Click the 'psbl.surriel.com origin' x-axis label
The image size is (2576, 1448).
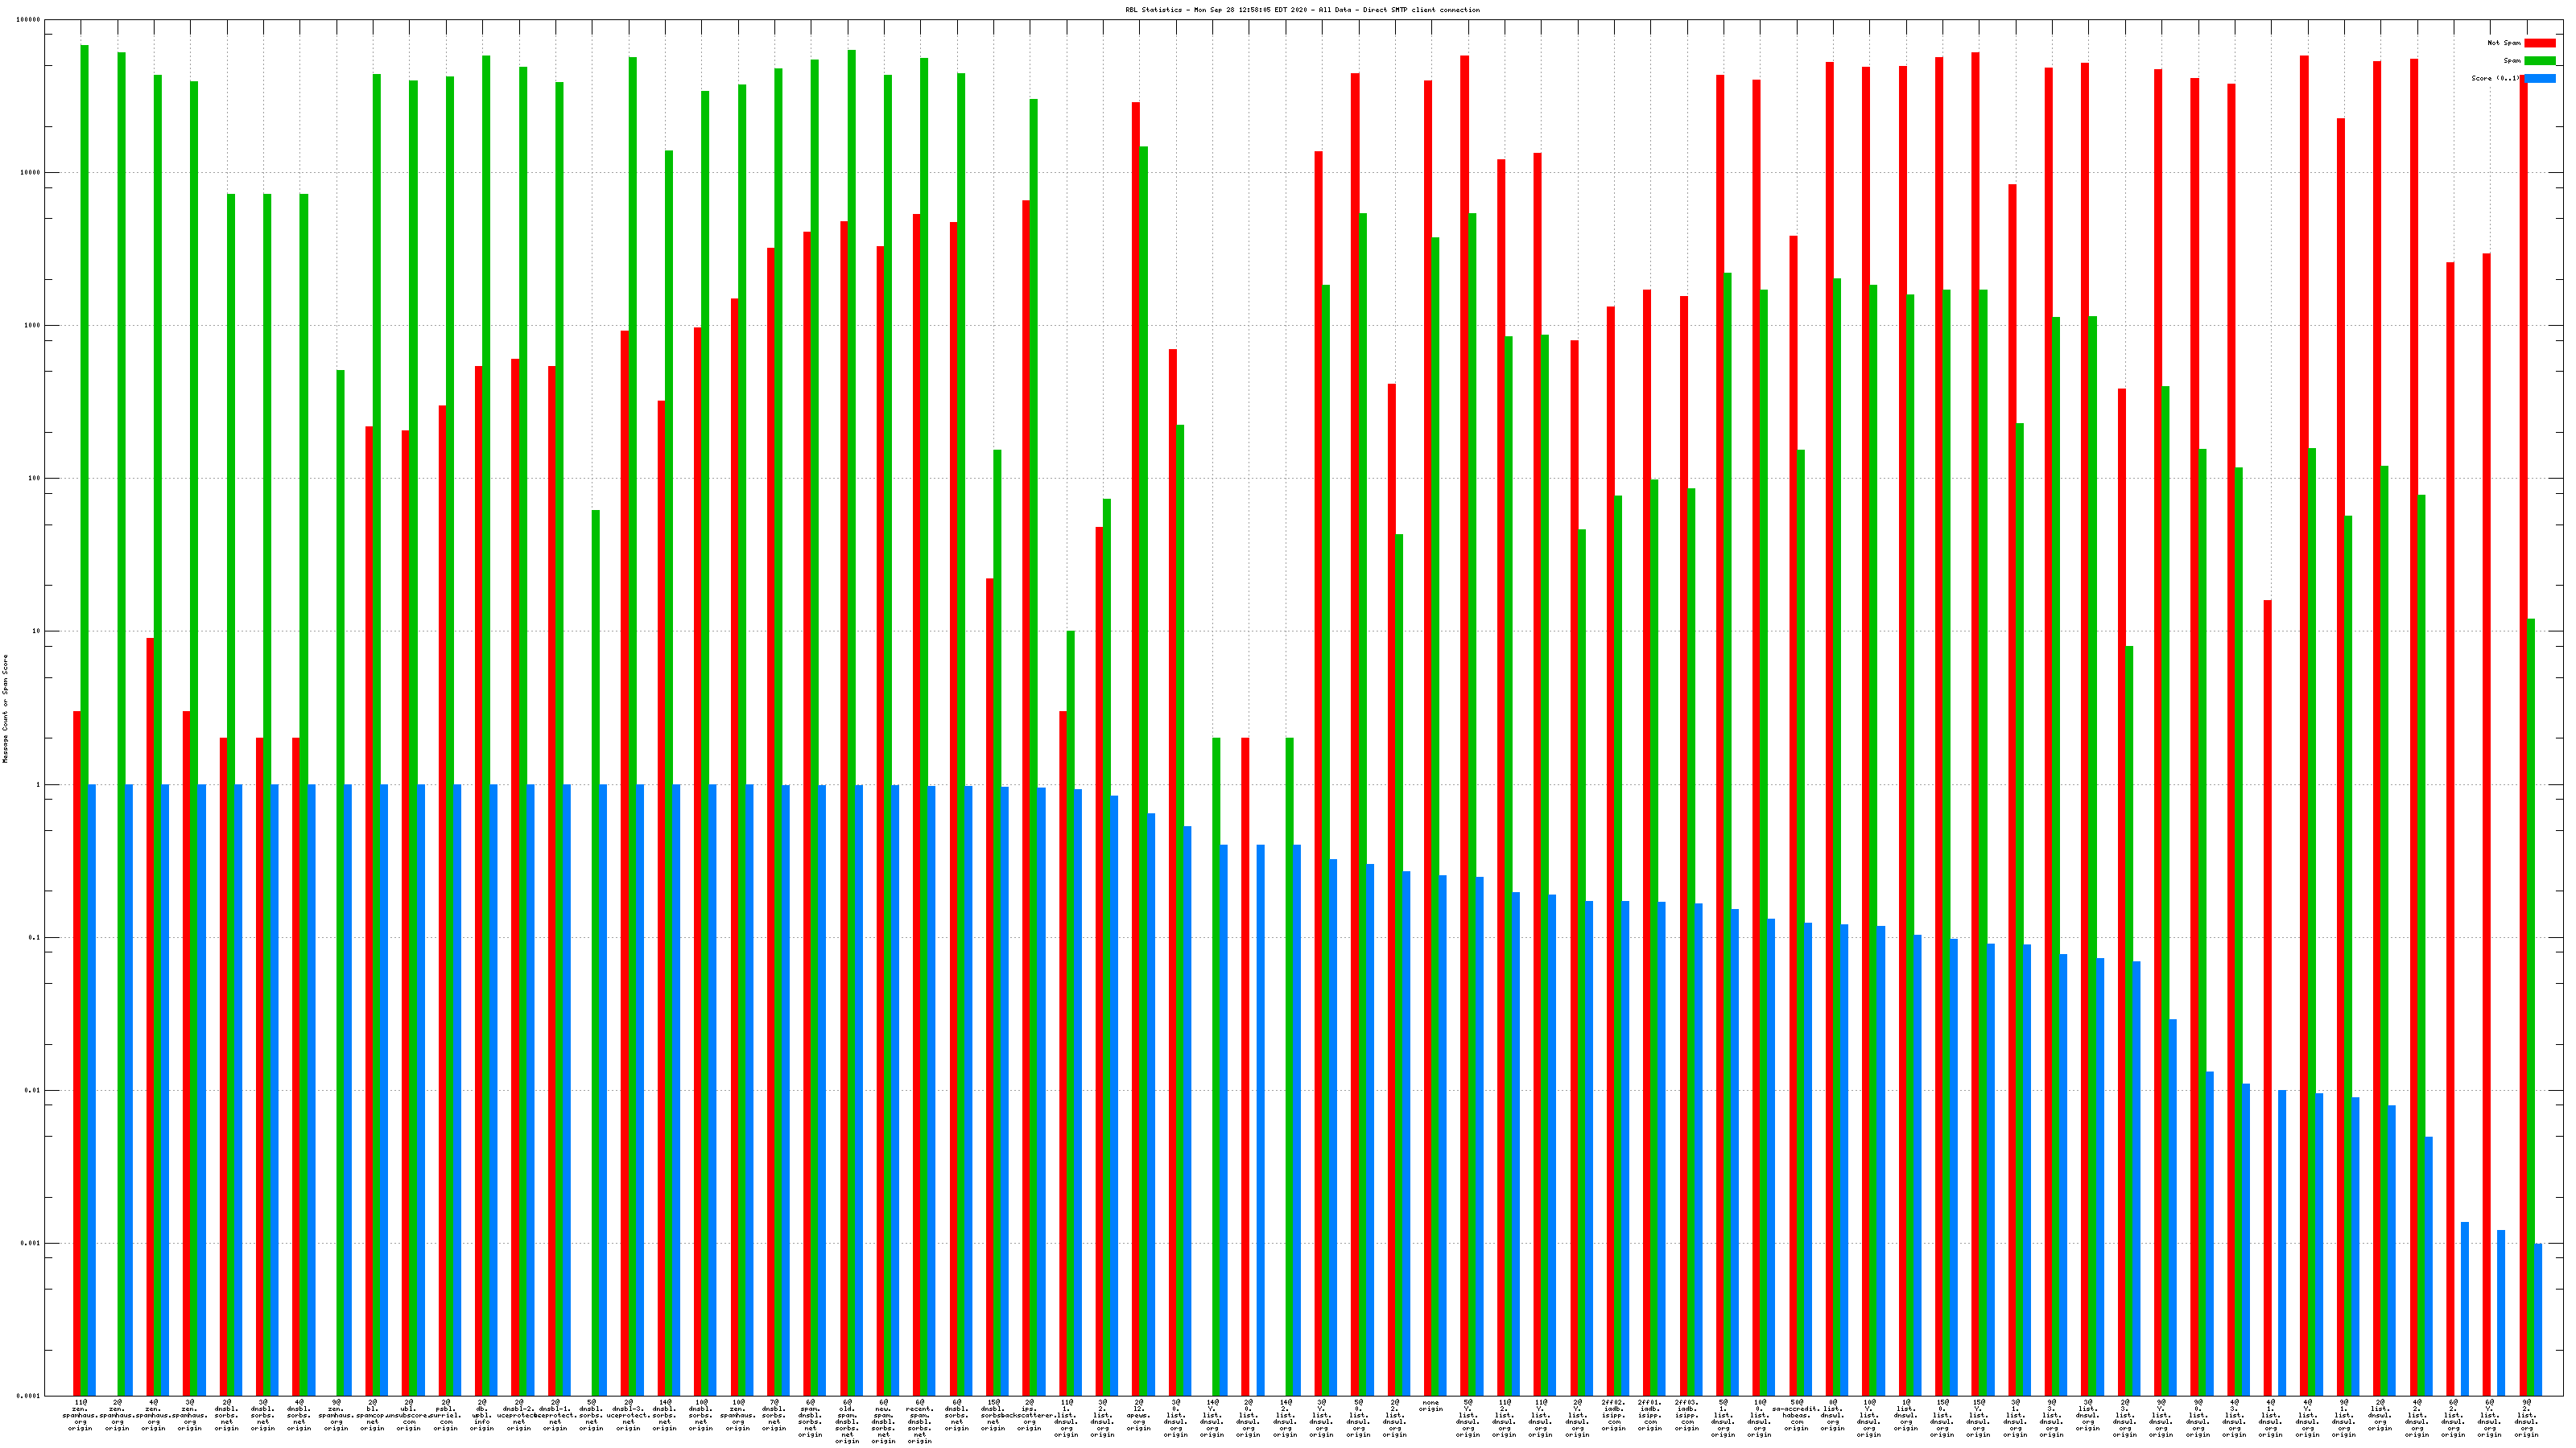(446, 1415)
